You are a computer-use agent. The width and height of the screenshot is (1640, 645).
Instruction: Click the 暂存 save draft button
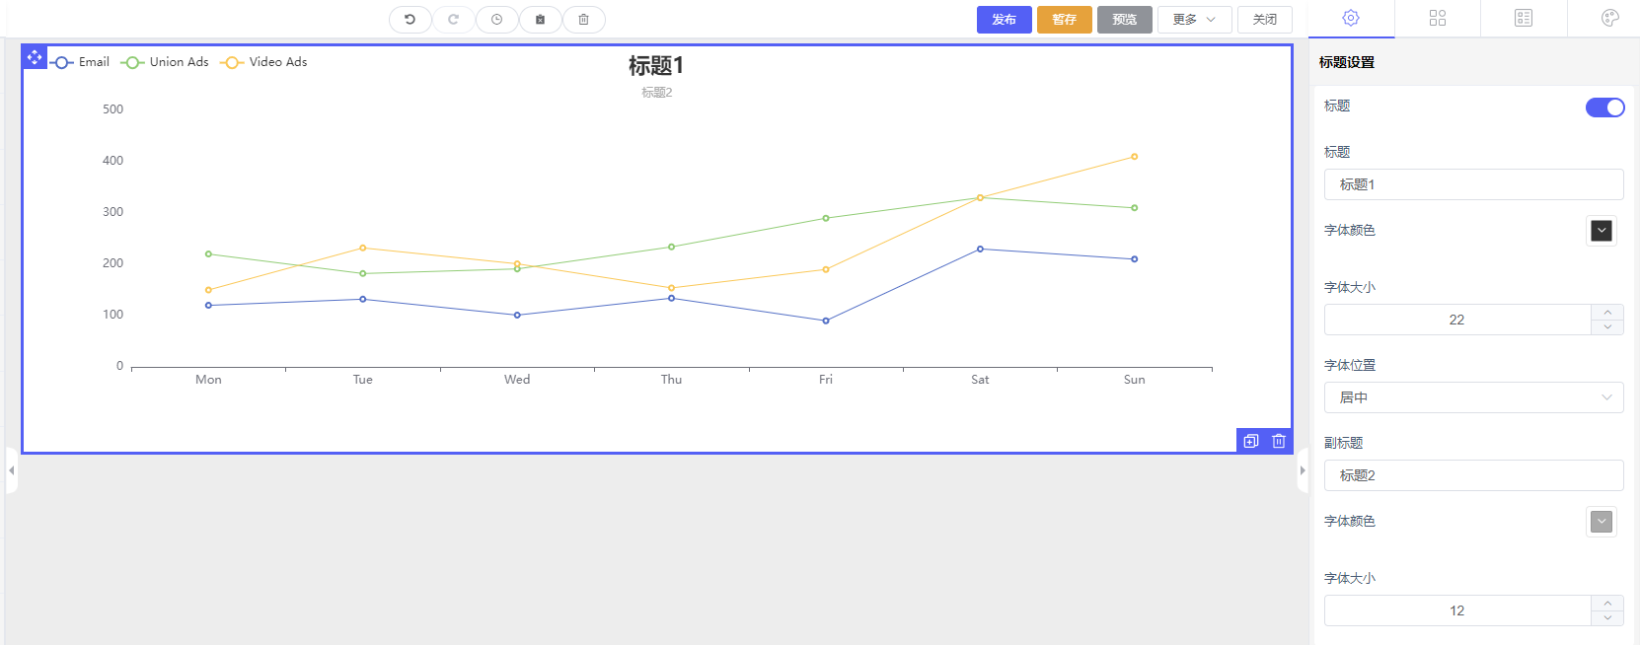click(x=1064, y=20)
